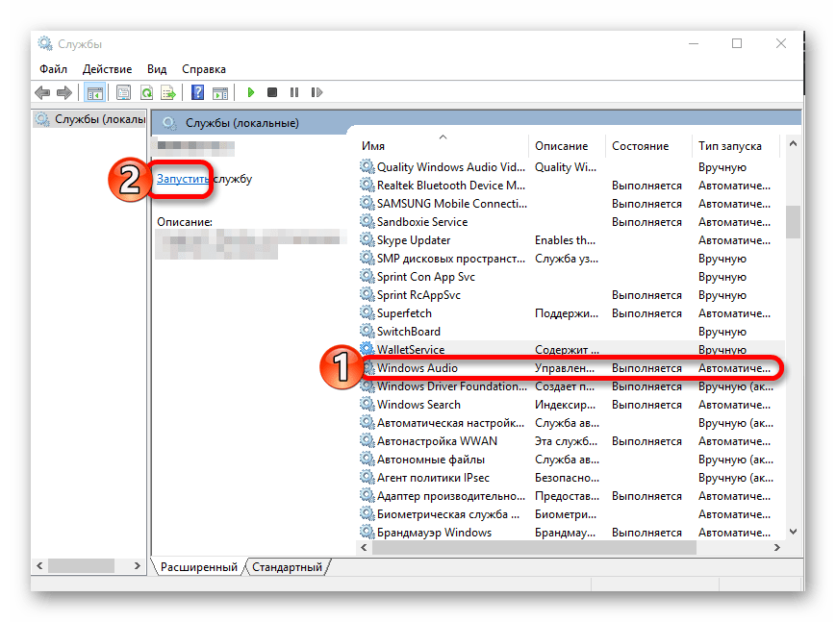This screenshot has height=622, width=836.
Task: Select the Sandboxie Service row
Action: click(570, 222)
